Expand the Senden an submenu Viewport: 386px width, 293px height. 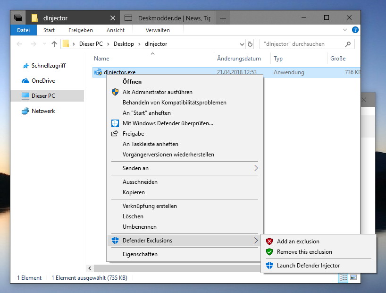(x=185, y=168)
